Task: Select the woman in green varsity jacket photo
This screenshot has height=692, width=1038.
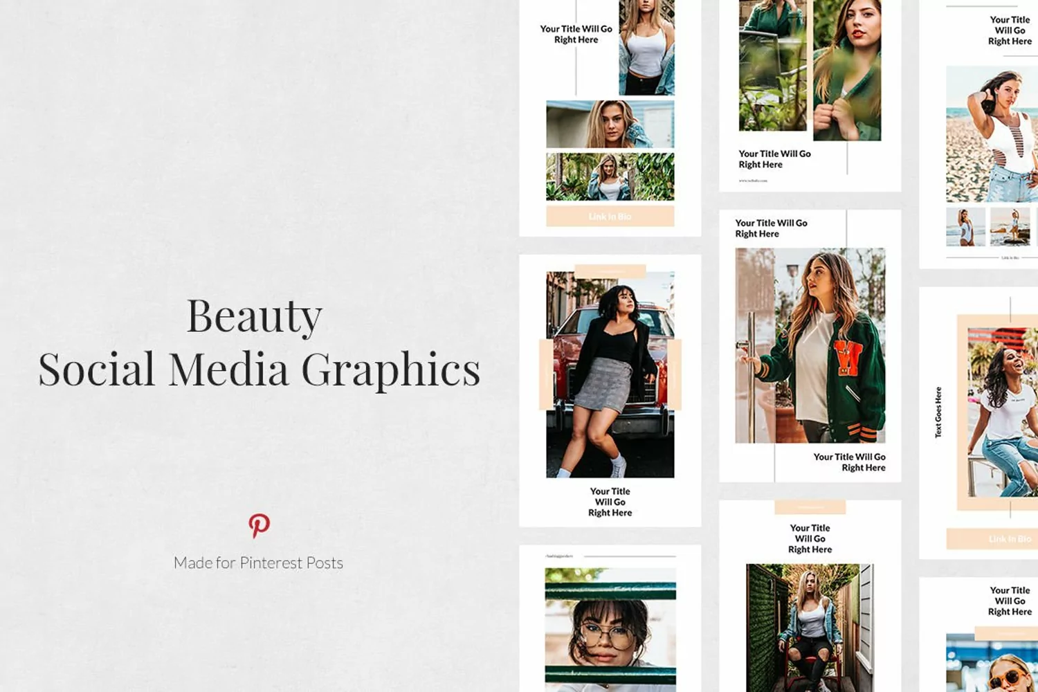Action: (x=810, y=346)
